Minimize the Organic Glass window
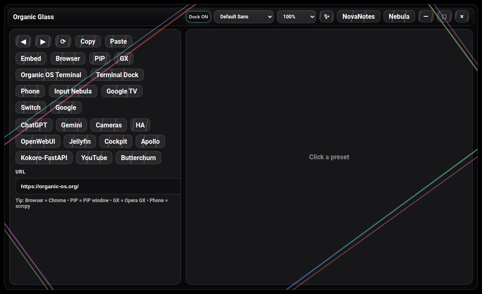Viewport: 482px width, 294px height. (x=426, y=17)
